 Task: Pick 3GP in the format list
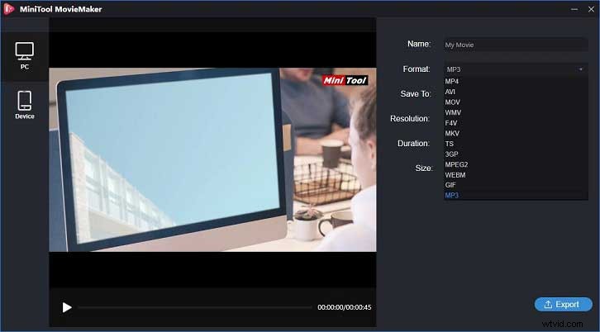[x=516, y=154]
